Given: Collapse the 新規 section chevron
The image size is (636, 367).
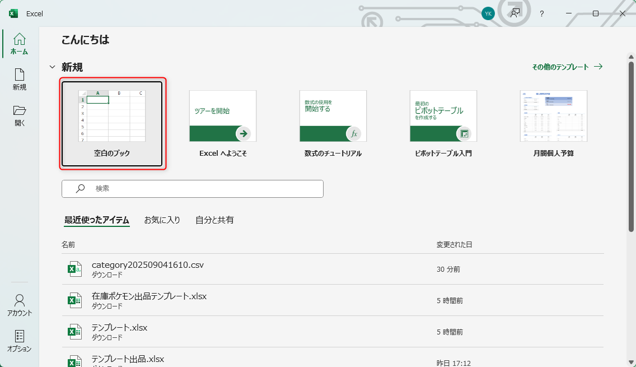Looking at the screenshot, I should click(52, 67).
